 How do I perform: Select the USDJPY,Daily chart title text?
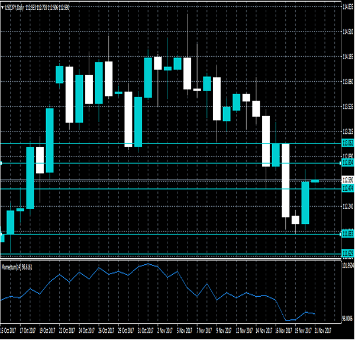click(x=15, y=8)
